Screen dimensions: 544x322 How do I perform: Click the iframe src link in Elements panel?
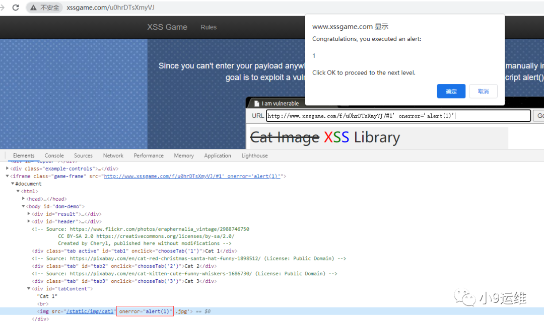[192, 176]
